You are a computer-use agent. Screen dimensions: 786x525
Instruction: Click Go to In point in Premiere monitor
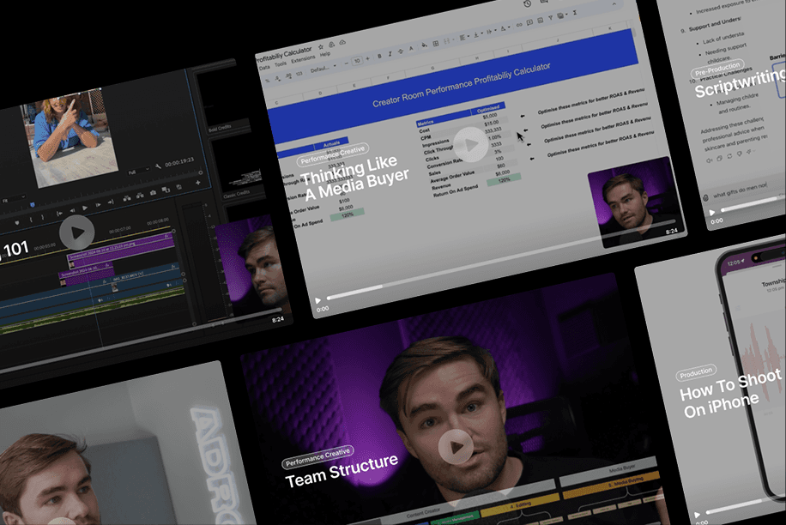(x=59, y=213)
